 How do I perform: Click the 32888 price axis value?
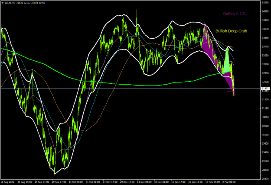[265, 64]
